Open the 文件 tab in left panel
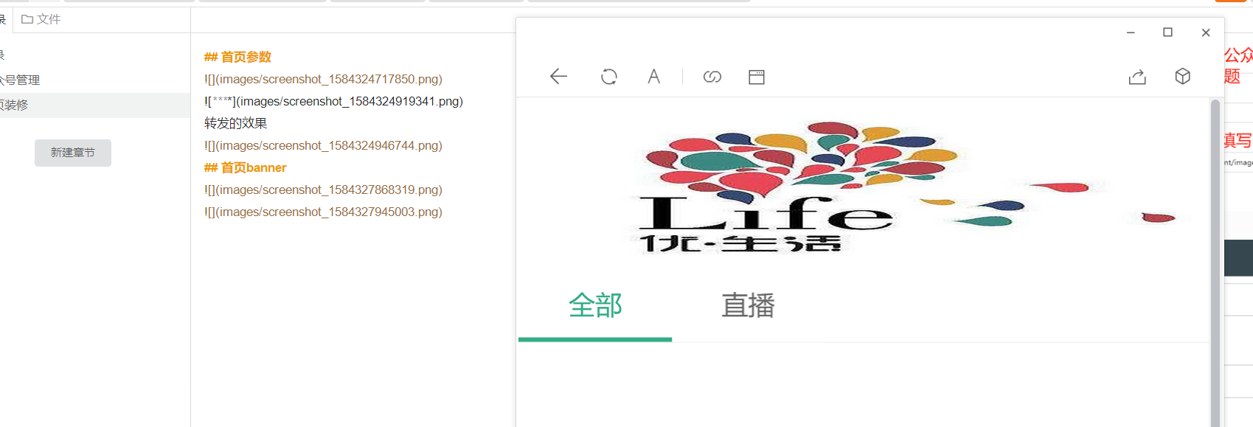Screen dimensions: 1253x427 41,19
